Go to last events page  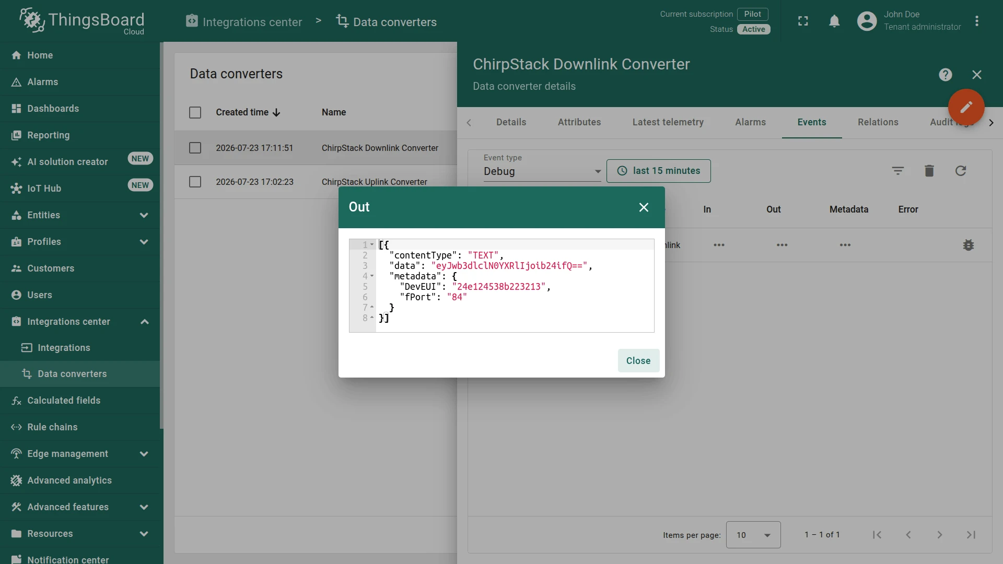tap(971, 535)
